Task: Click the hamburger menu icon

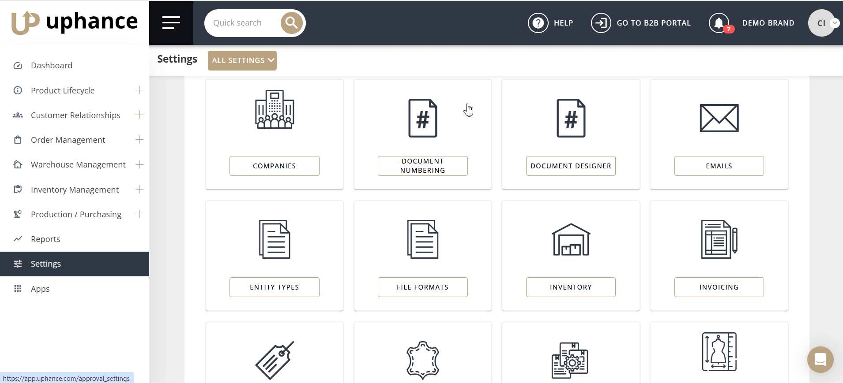Action: point(171,23)
